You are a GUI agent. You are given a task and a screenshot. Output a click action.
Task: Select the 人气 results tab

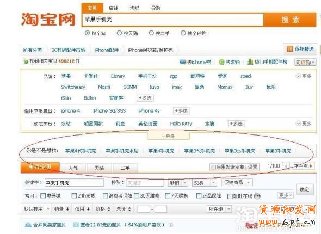click(x=73, y=168)
